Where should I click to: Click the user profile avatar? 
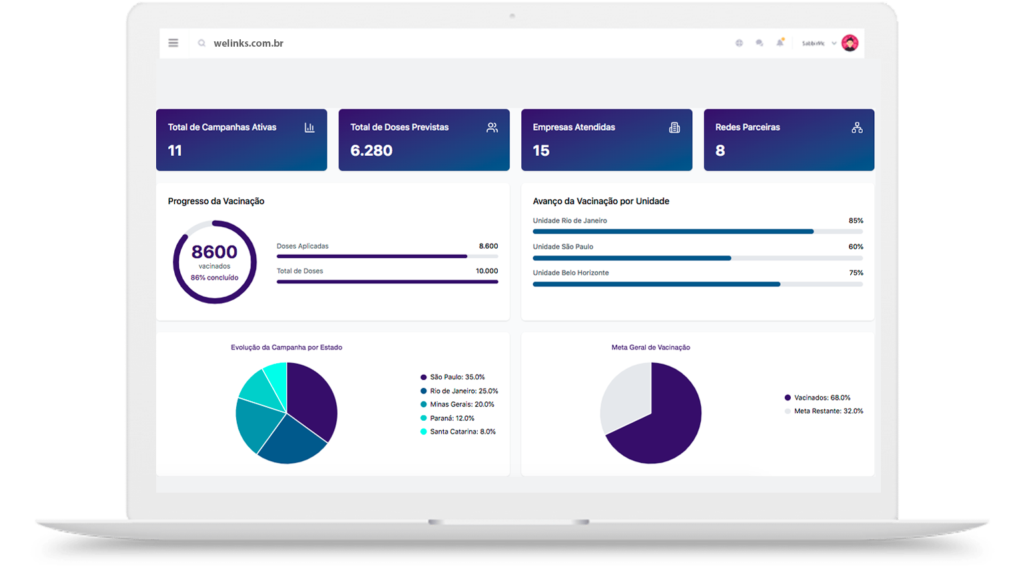(x=849, y=43)
